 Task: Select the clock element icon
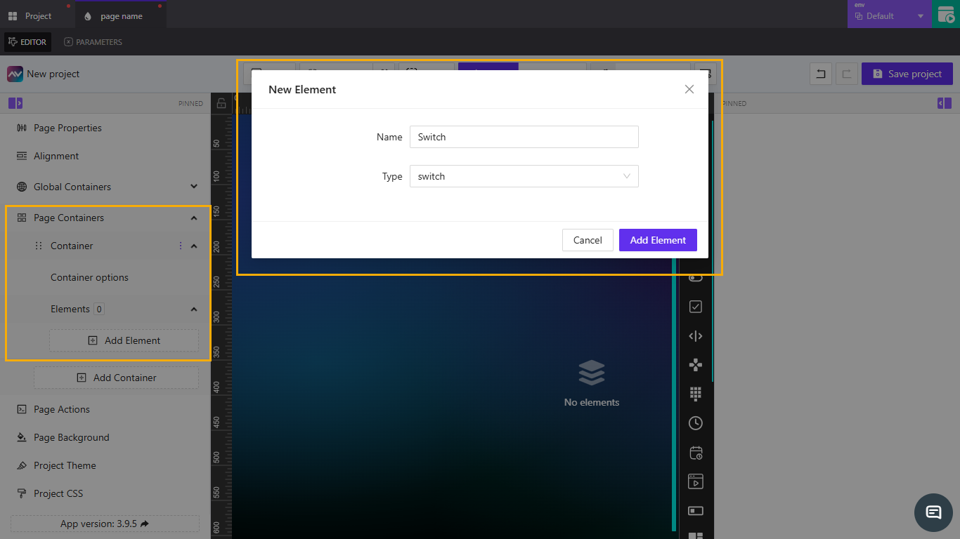point(695,423)
